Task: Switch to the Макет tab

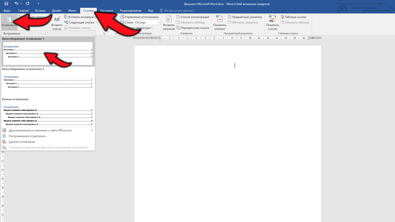Action: pos(72,11)
